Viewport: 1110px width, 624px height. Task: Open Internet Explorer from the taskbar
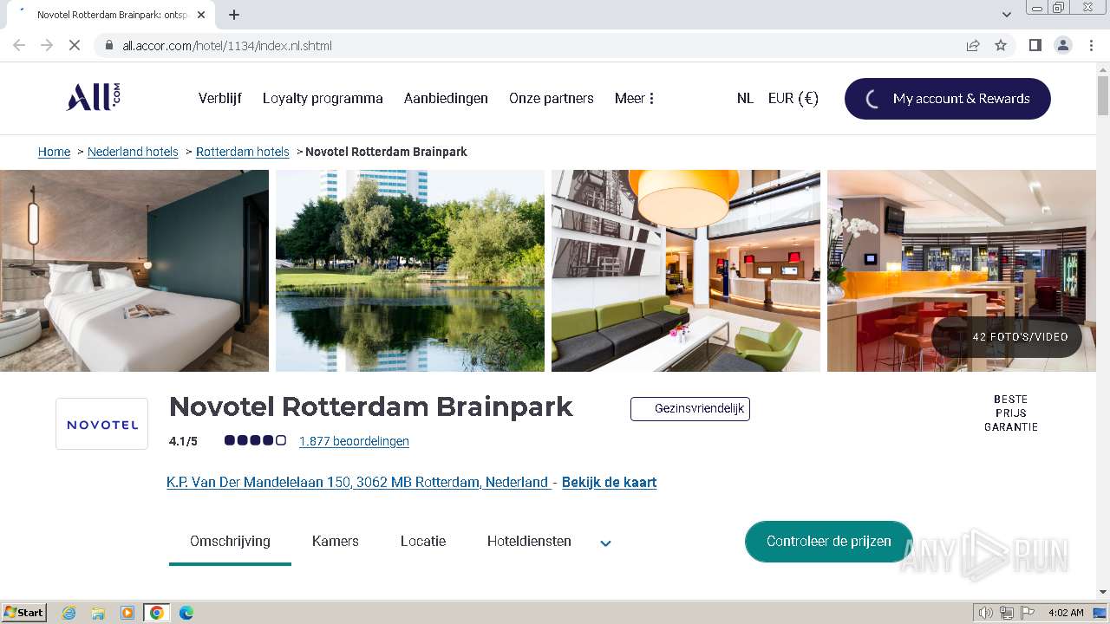(69, 613)
